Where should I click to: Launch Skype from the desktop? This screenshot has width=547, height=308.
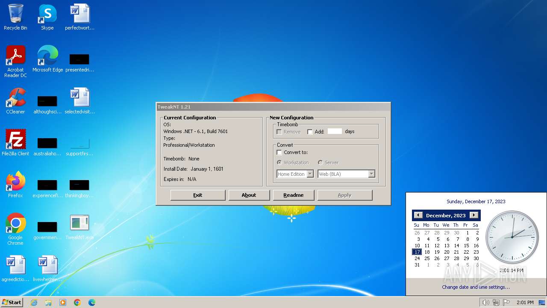pyautogui.click(x=47, y=18)
